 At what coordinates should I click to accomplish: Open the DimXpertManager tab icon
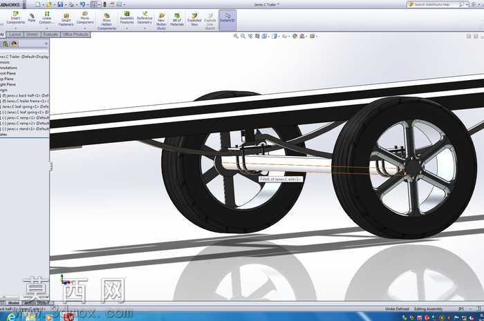[6, 44]
